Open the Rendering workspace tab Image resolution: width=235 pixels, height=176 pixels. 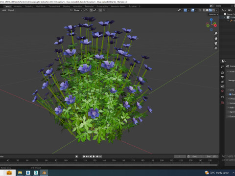(x=89, y=6)
